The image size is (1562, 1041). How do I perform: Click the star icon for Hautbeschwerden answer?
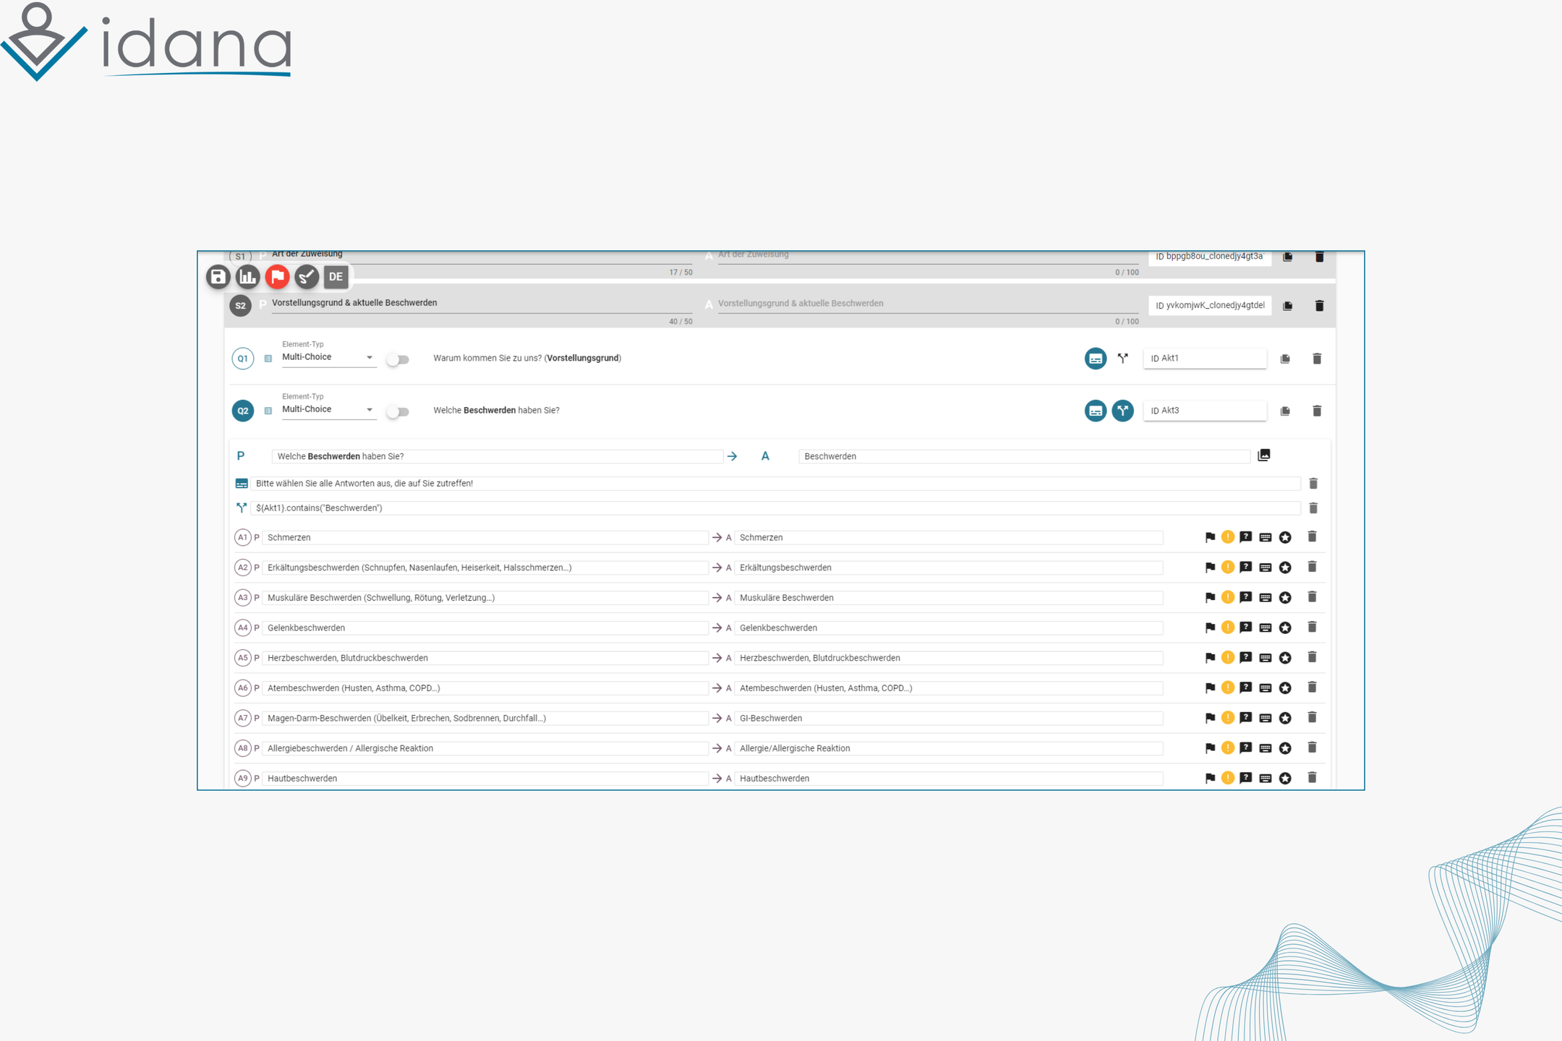click(1285, 779)
